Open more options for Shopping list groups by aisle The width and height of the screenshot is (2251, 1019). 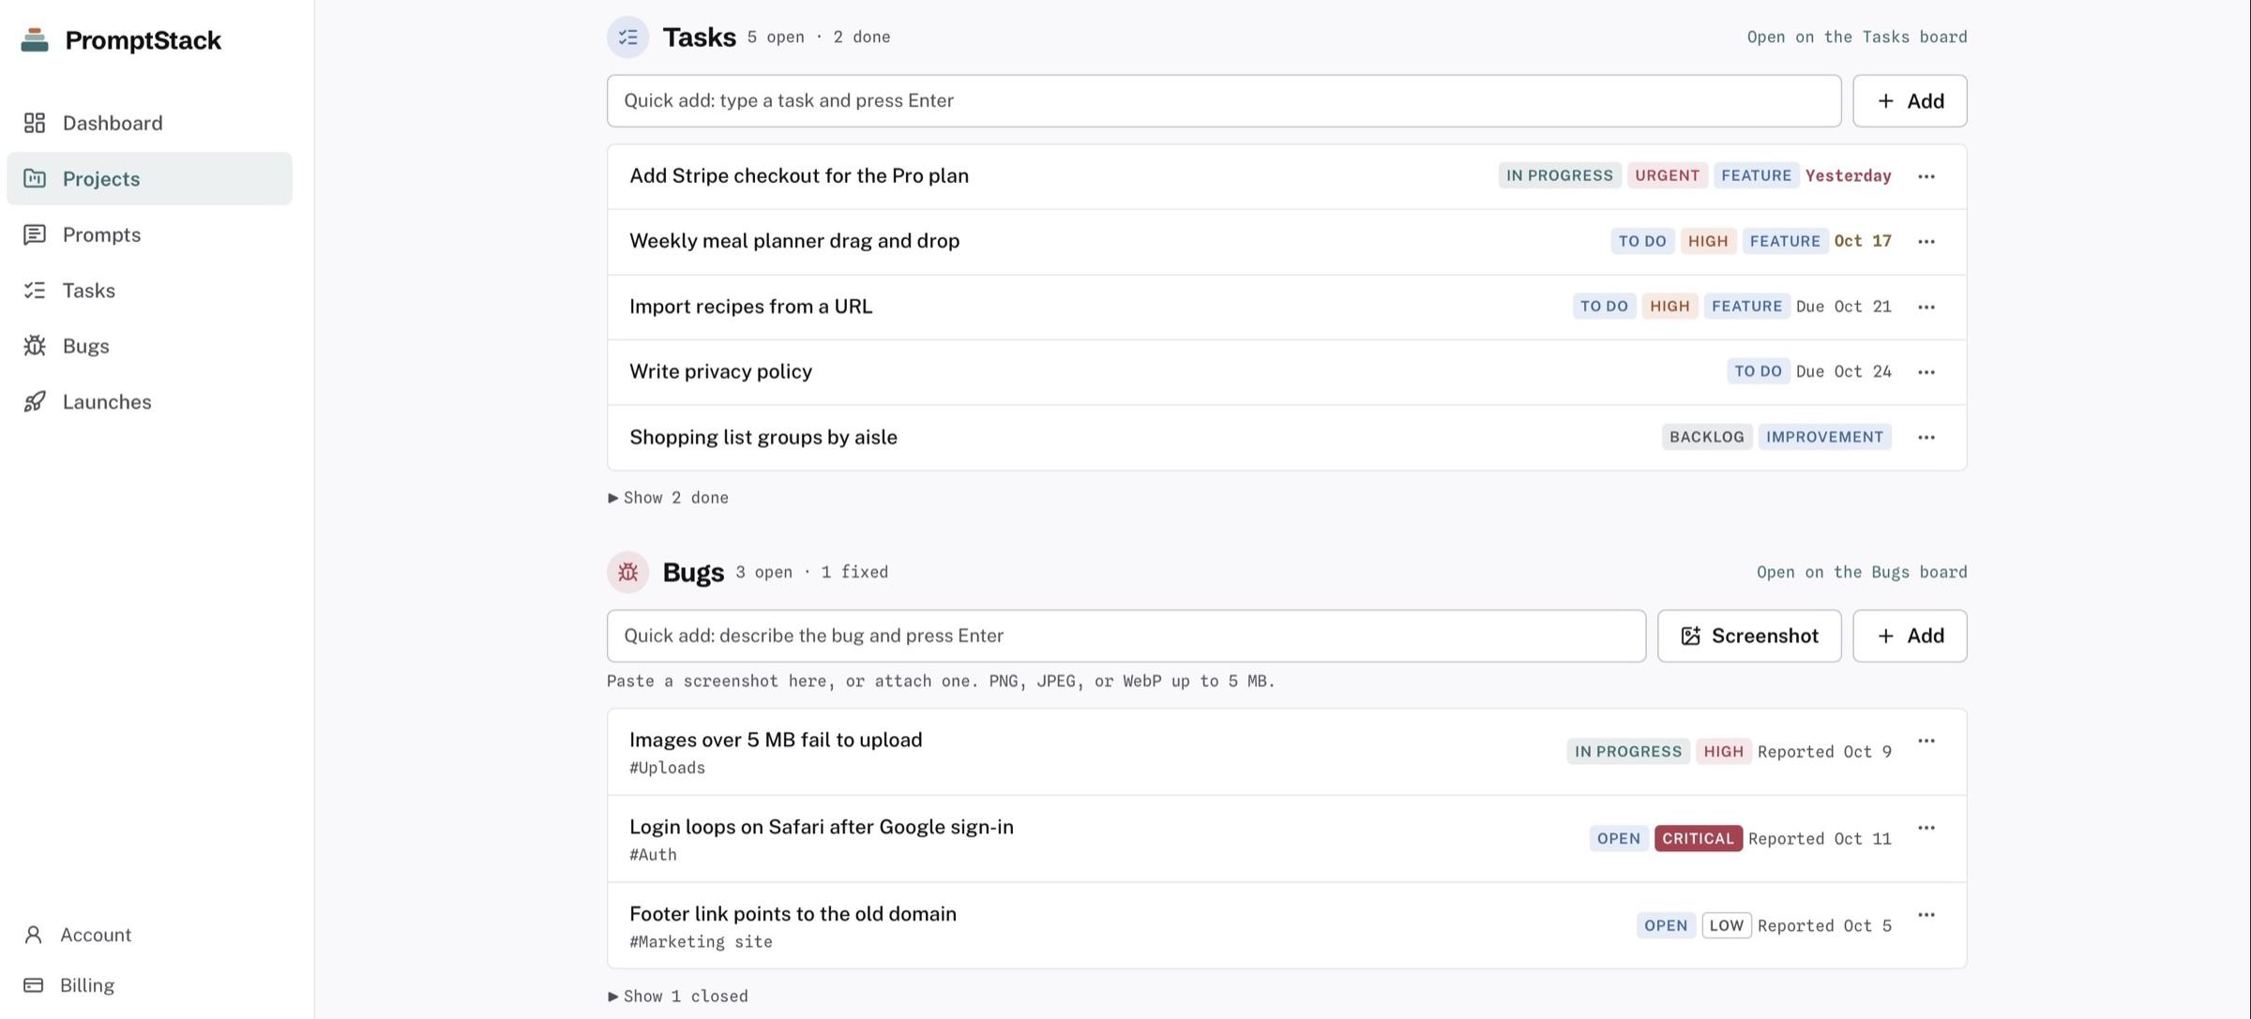pos(1926,438)
